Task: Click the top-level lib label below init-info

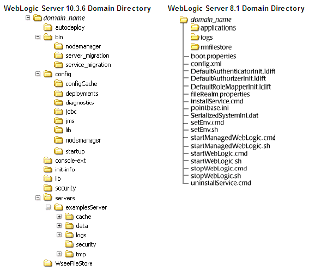Action: point(58,178)
